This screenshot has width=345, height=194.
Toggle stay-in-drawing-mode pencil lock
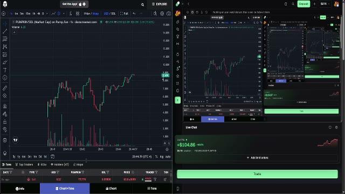click(x=5, y=114)
